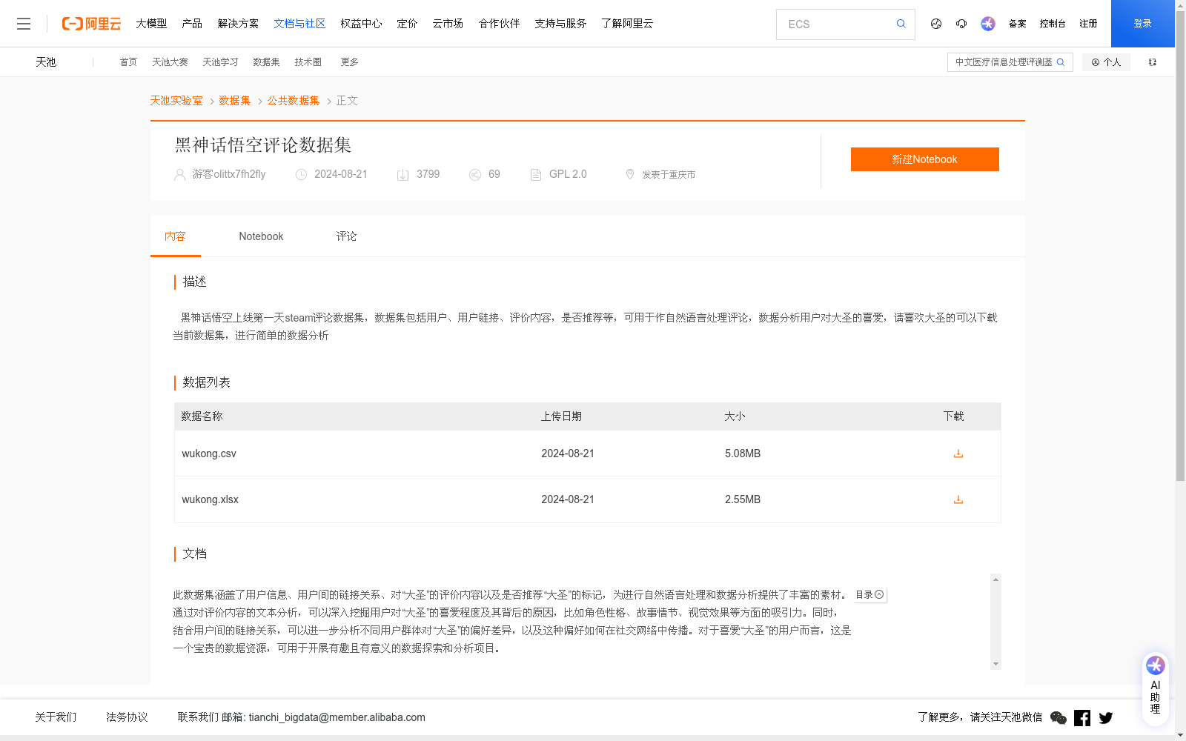This screenshot has height=741, width=1186.
Task: Open 大模型 menu in top navigation
Action: [151, 24]
